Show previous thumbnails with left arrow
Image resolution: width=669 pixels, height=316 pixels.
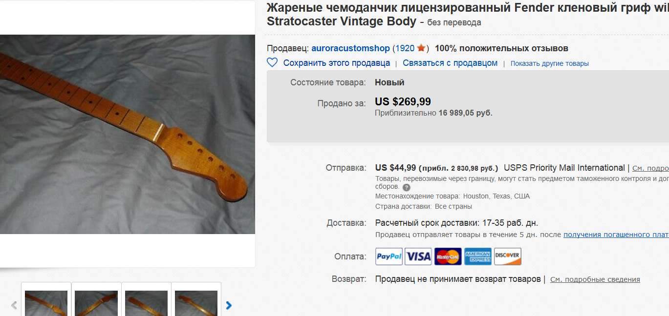coord(14,306)
